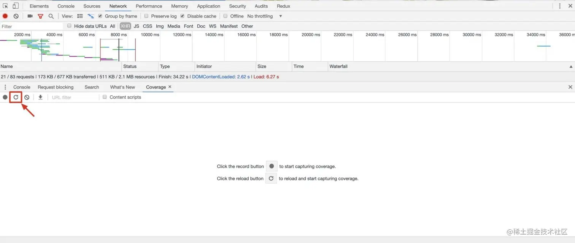Image resolution: width=575 pixels, height=243 pixels.
Task: Switch to the Redux tab
Action: (x=284, y=6)
